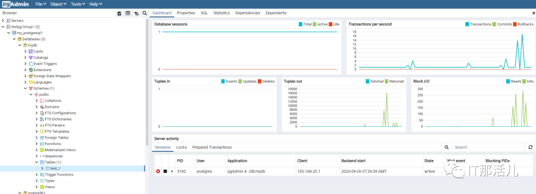Viewport: 536px width, 194px height.
Task: Open the Query Tool icon in Browser toolbar
Action: click(119, 13)
